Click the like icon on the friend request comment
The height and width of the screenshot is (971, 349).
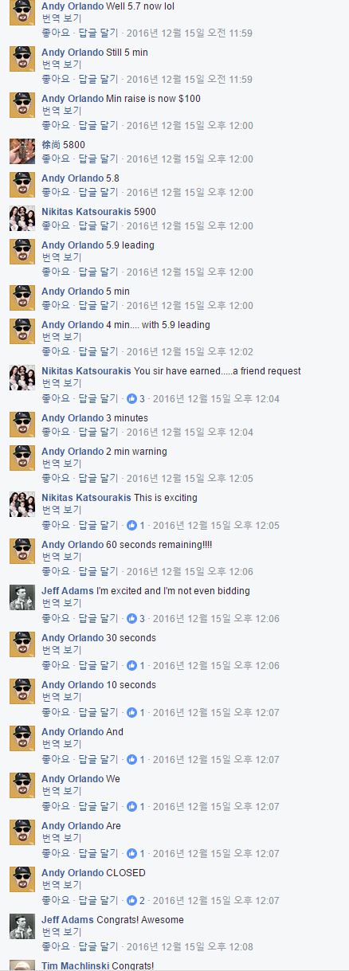[131, 398]
